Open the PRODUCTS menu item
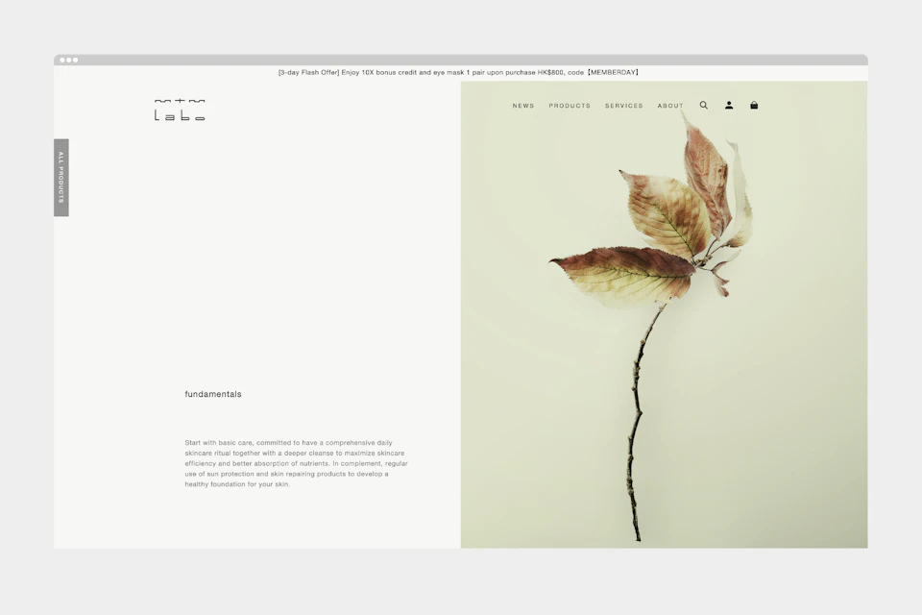The image size is (922, 615). click(x=570, y=106)
